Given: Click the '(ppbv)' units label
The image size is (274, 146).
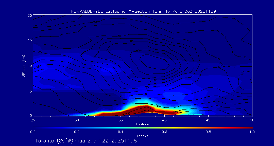Looking at the screenshot, I should click(x=142, y=136).
